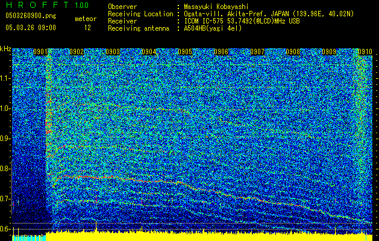Click the A504HB(yagi 4el) antenna text
This screenshot has width=379, height=241.
click(213, 28)
